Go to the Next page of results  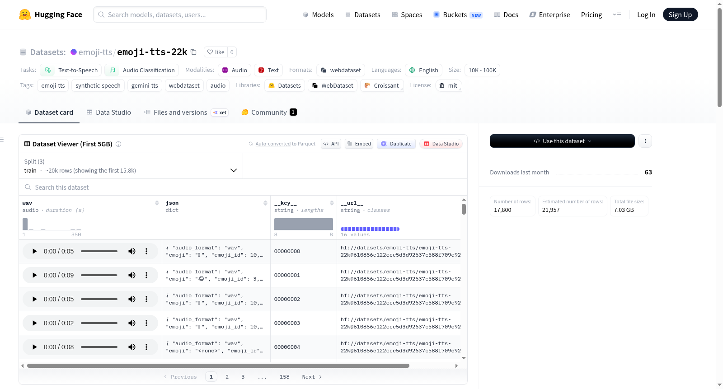point(312,377)
